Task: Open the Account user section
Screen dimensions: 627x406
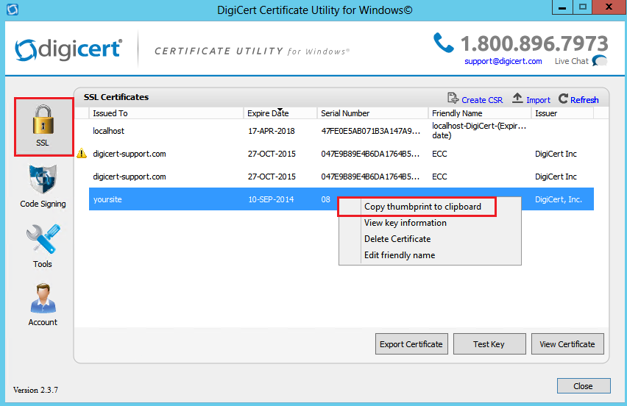Action: 43,304
